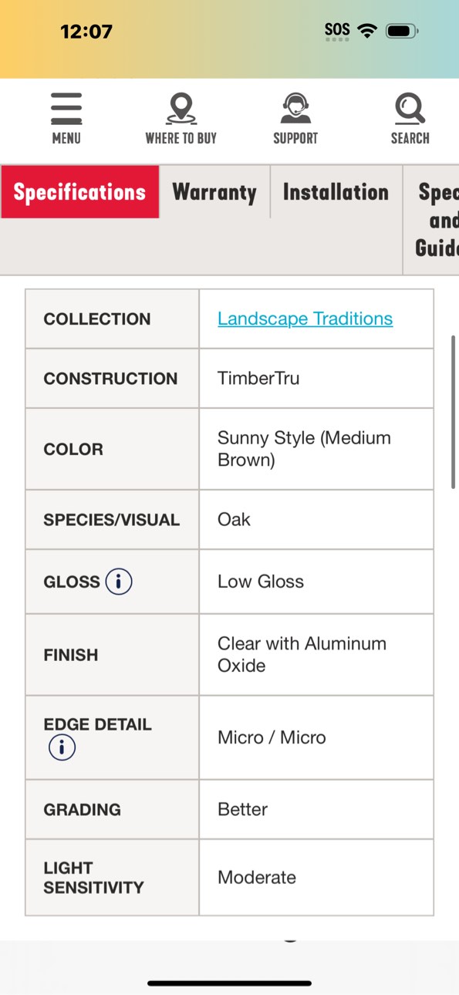Tap the clock showing 12:07
The image size is (459, 995).
[x=86, y=32]
